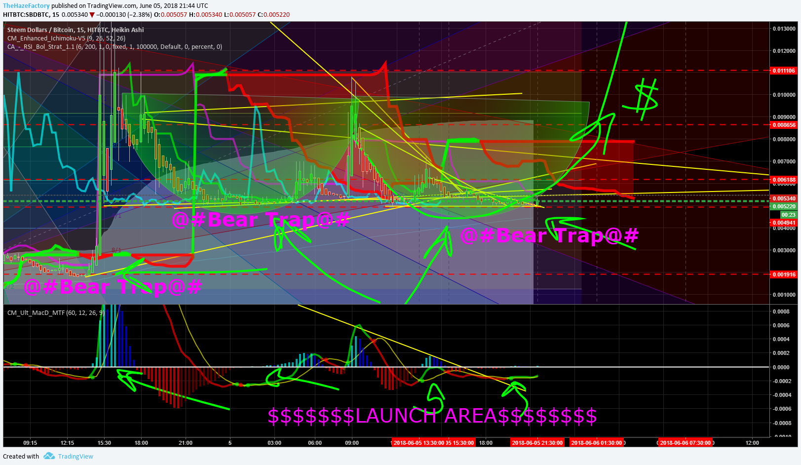The width and height of the screenshot is (801, 465).
Task: Select the HITBTC:SBDBTC, 15 symbol text
Action: tap(31, 15)
